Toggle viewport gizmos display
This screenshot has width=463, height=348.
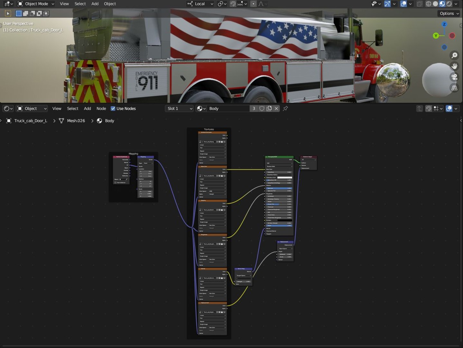pyautogui.click(x=387, y=4)
